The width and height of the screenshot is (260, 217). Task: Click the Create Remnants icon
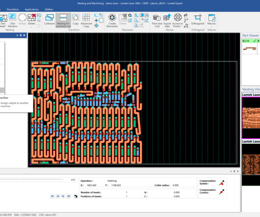tap(112, 21)
